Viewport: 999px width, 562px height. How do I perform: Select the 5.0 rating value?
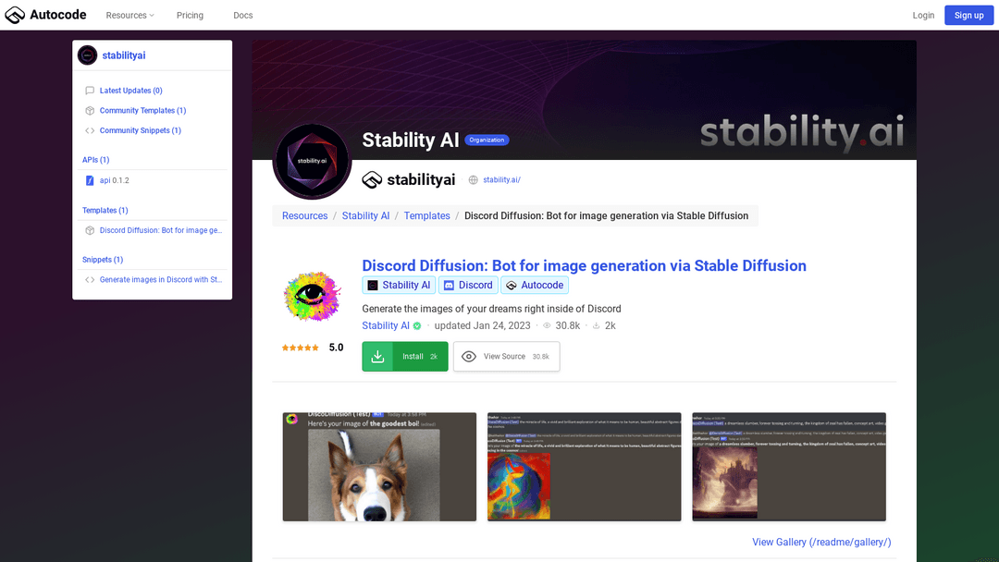coord(337,348)
